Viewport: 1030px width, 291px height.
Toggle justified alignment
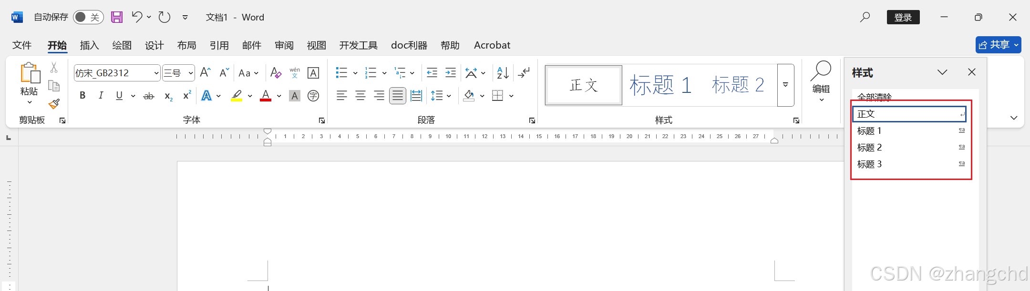point(398,96)
